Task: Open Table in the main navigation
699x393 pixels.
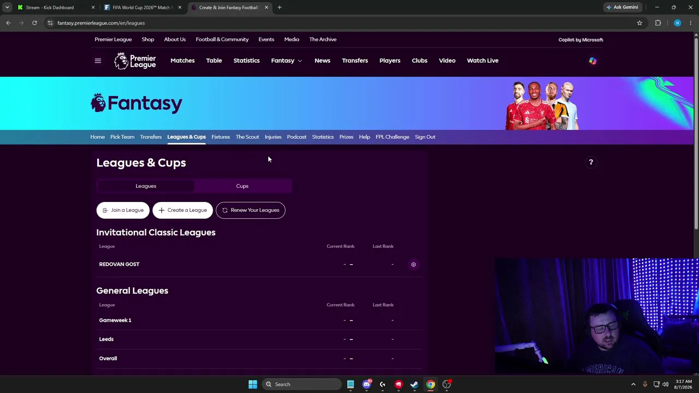Action: point(214,61)
